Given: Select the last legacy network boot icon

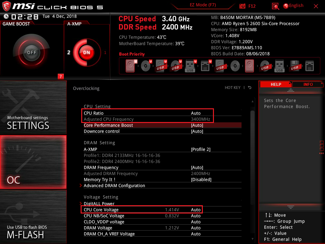Looking at the screenshot, I should pyautogui.click(x=309, y=66).
